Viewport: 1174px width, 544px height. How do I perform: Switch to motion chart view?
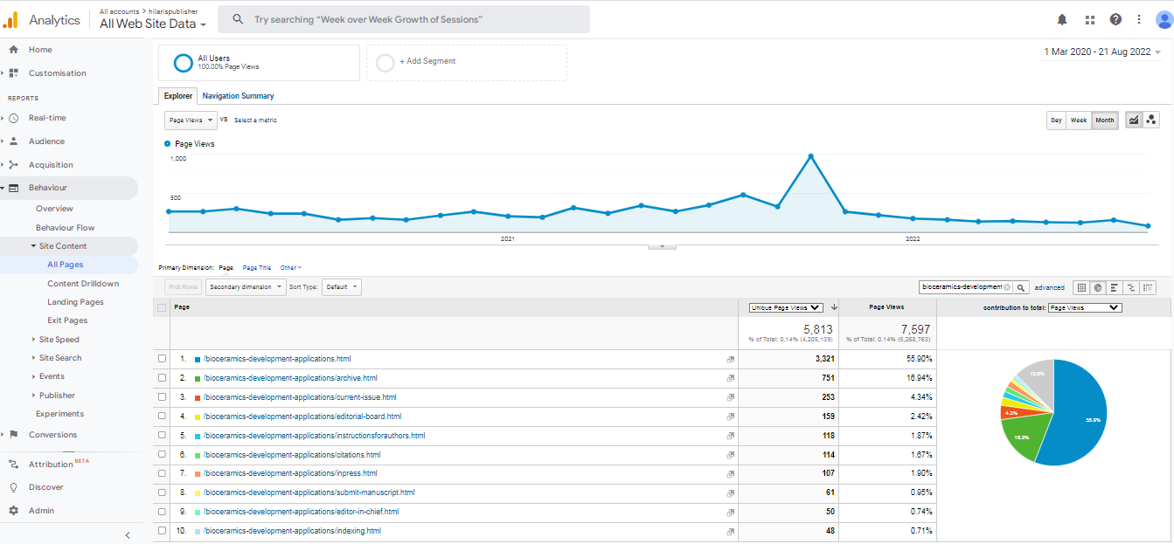point(1150,121)
